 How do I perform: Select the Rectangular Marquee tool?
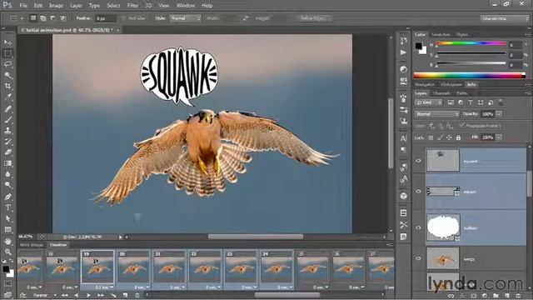[x=7, y=53]
